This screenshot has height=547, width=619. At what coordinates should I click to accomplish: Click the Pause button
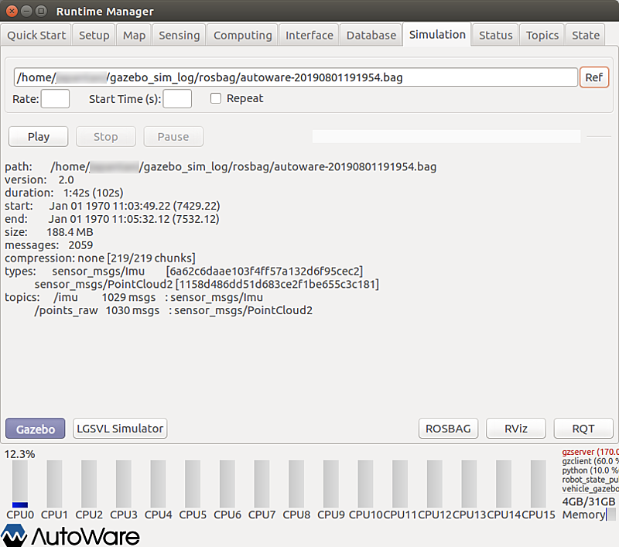pyautogui.click(x=173, y=136)
